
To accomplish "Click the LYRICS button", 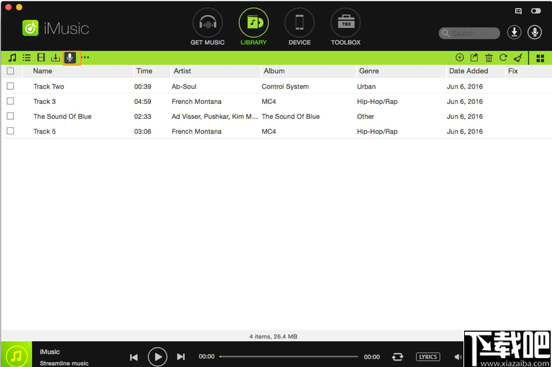I will (x=428, y=357).
